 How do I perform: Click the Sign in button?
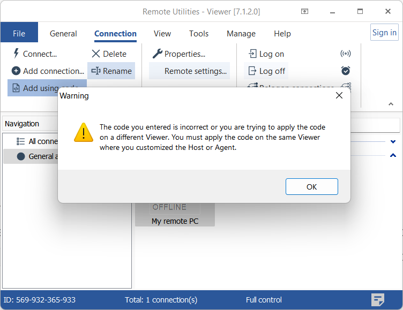(x=384, y=32)
